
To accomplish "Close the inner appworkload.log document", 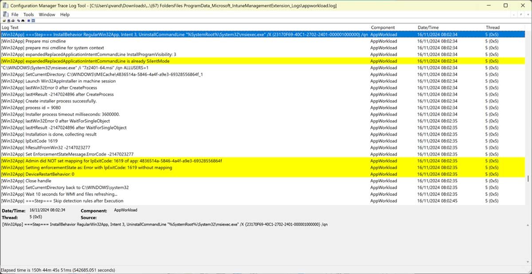I will click(x=527, y=15).
